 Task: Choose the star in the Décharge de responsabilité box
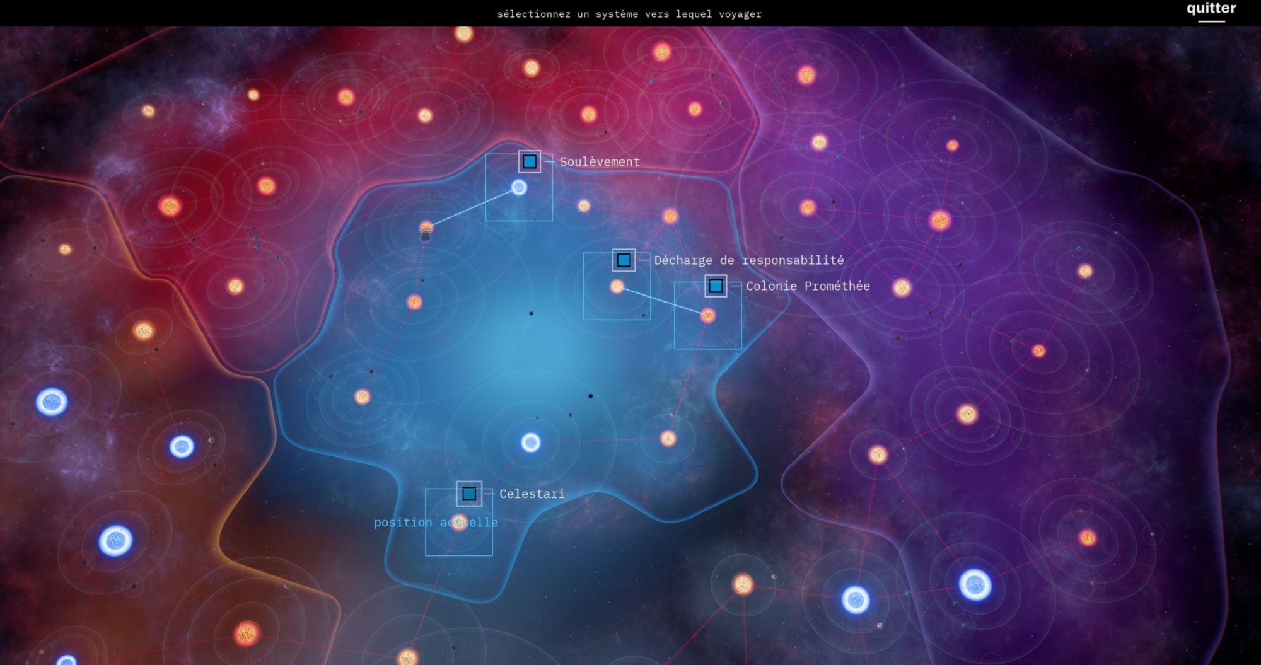point(617,287)
